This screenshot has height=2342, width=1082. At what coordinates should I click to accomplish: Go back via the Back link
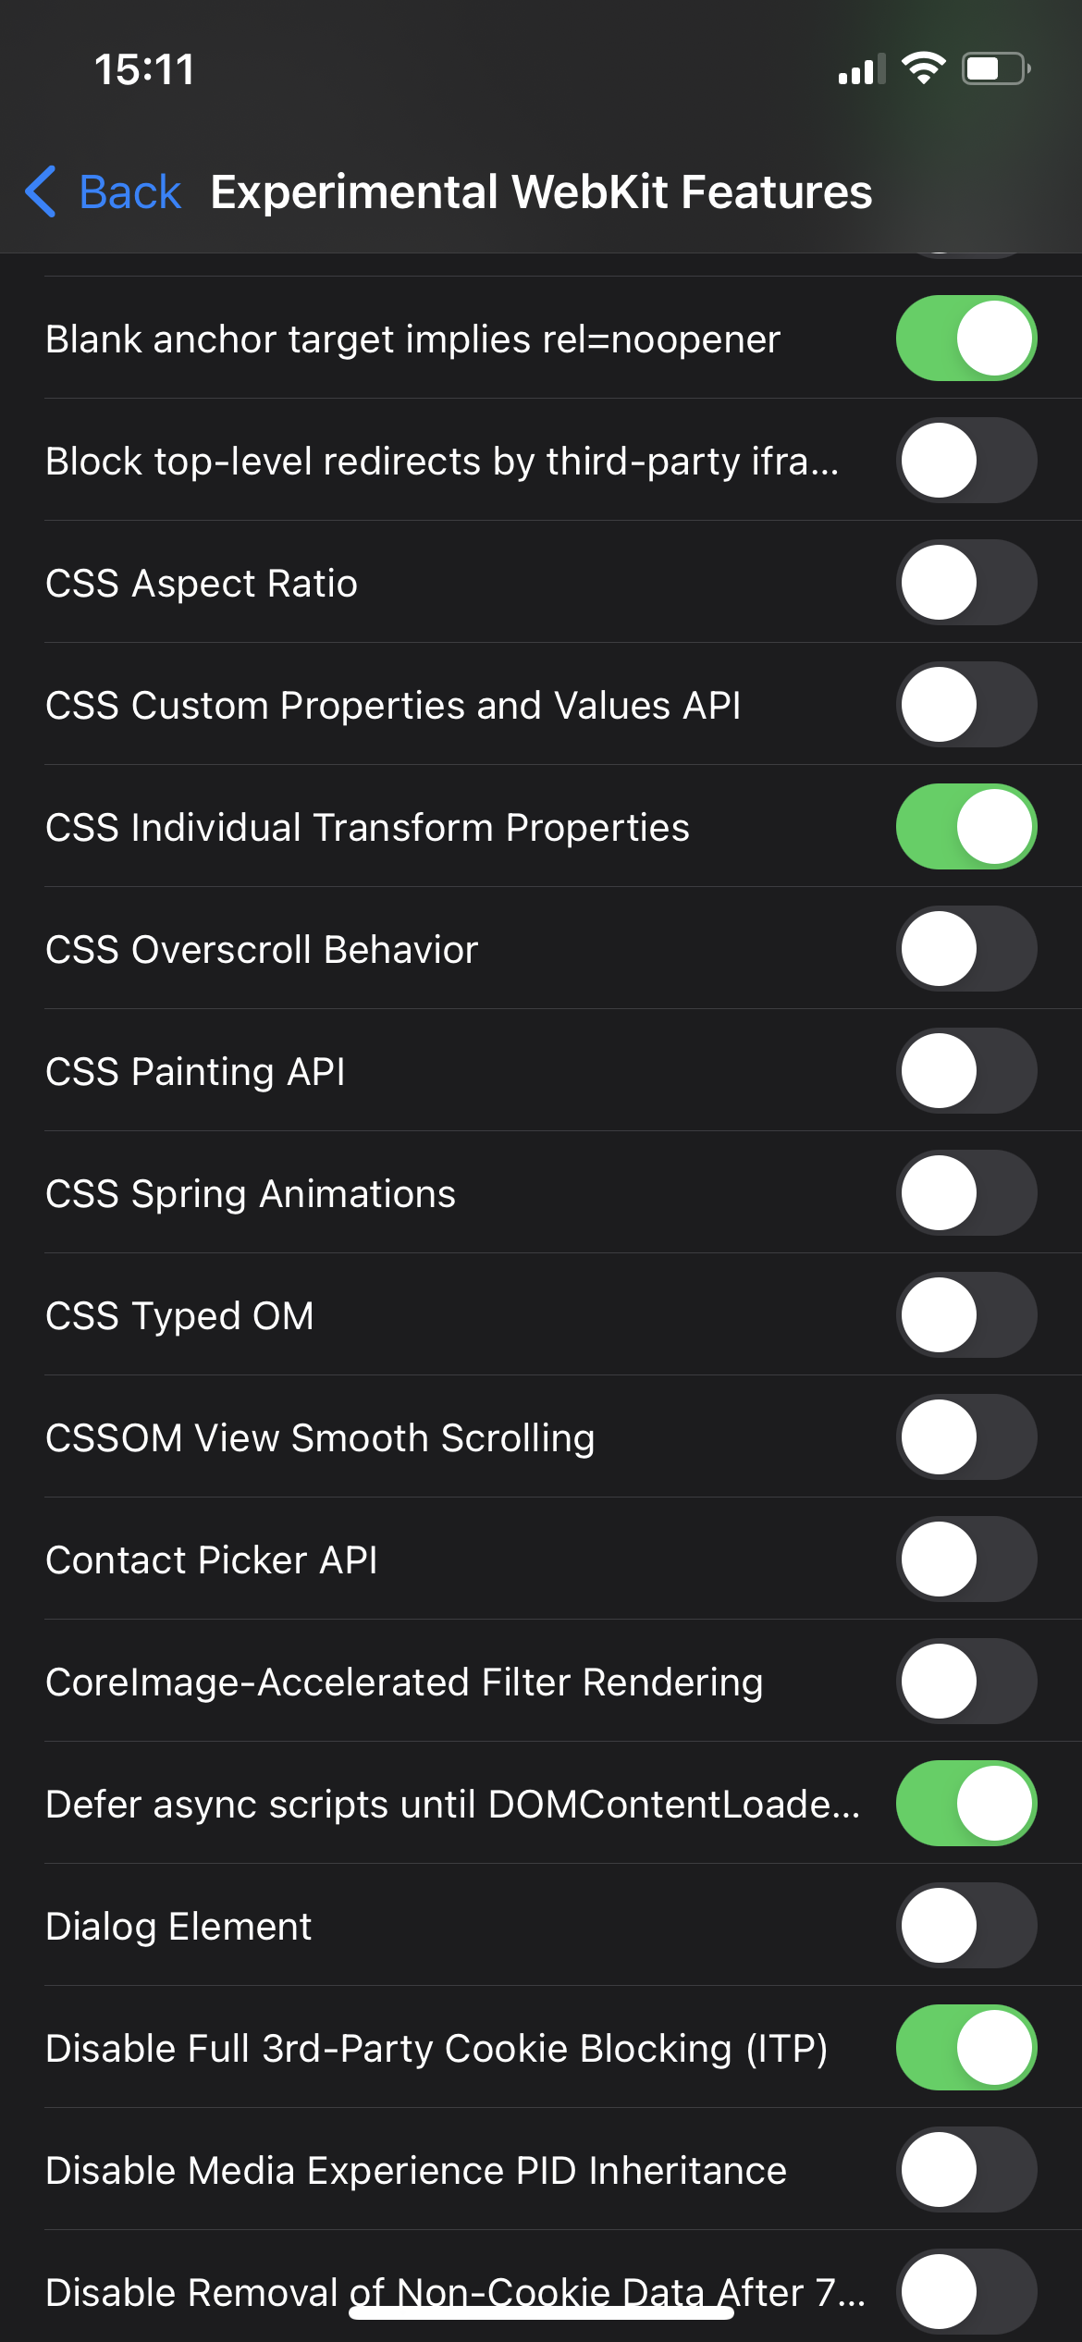point(129,192)
